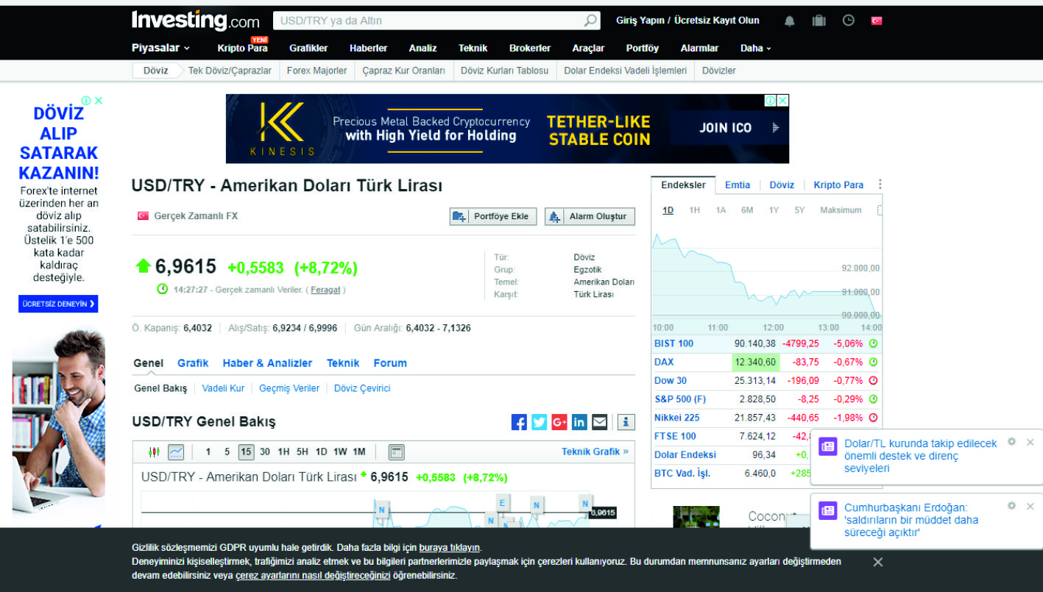Image resolution: width=1043 pixels, height=592 pixels.
Task: Expand the Piyasalar dropdown menu
Action: click(160, 48)
